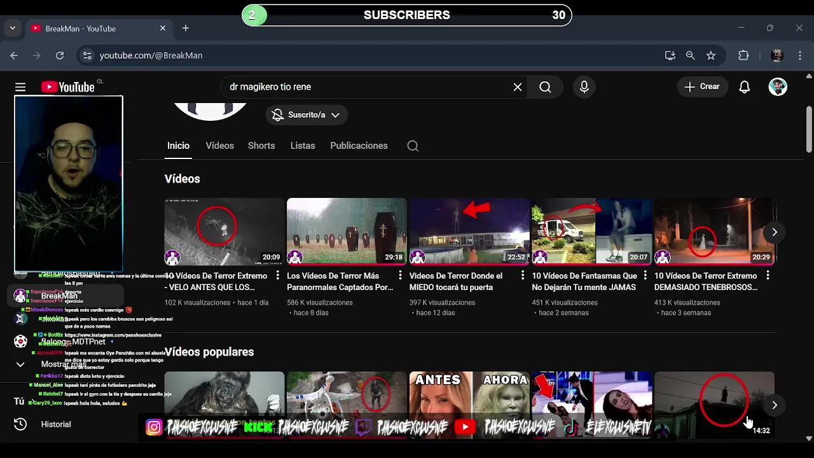
Task: Click the 'Vídeos' section heading
Action: (182, 179)
